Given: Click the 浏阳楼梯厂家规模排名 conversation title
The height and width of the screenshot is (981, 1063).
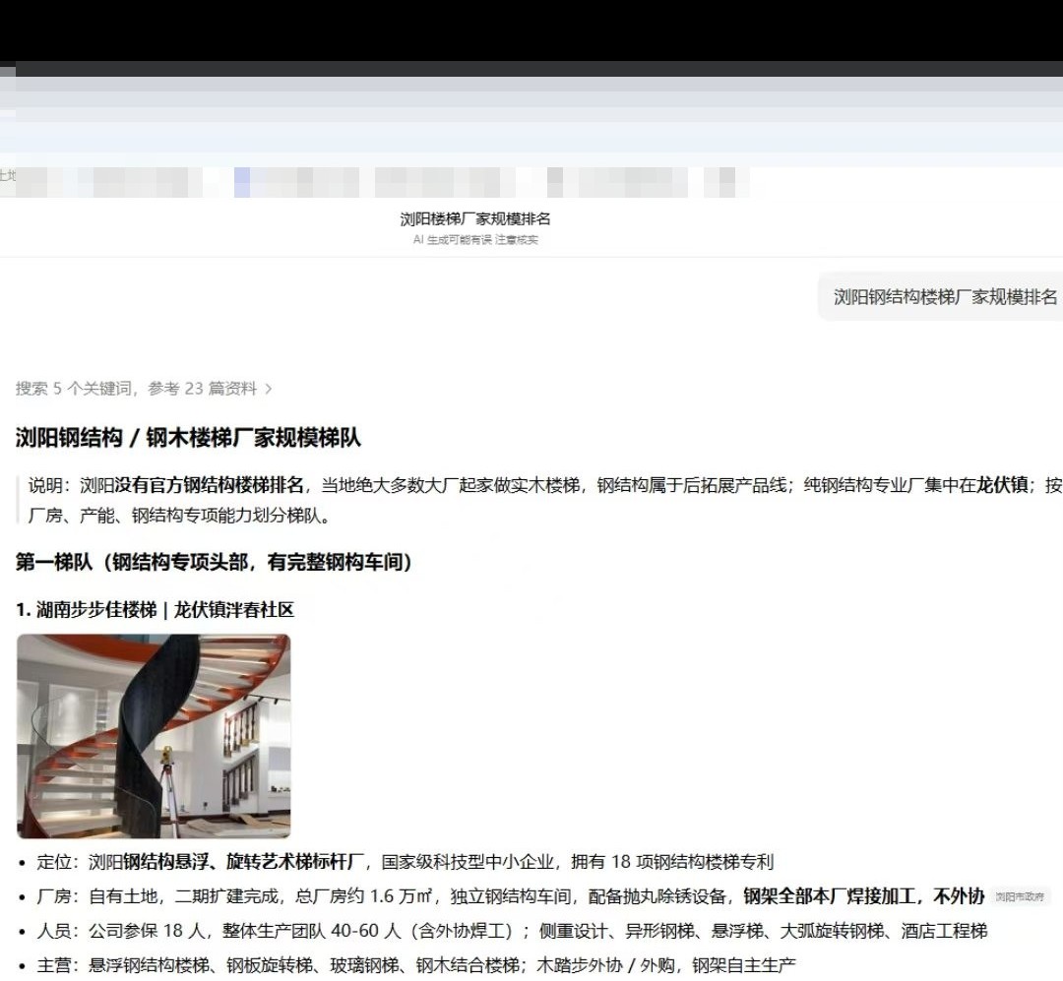Looking at the screenshot, I should [475, 219].
